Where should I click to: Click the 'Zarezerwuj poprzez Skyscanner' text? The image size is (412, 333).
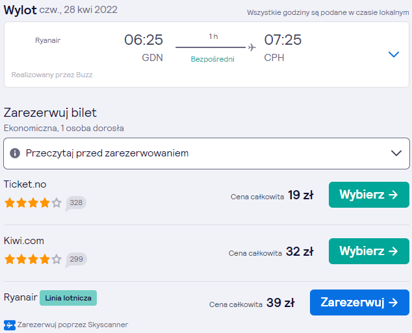click(x=73, y=325)
